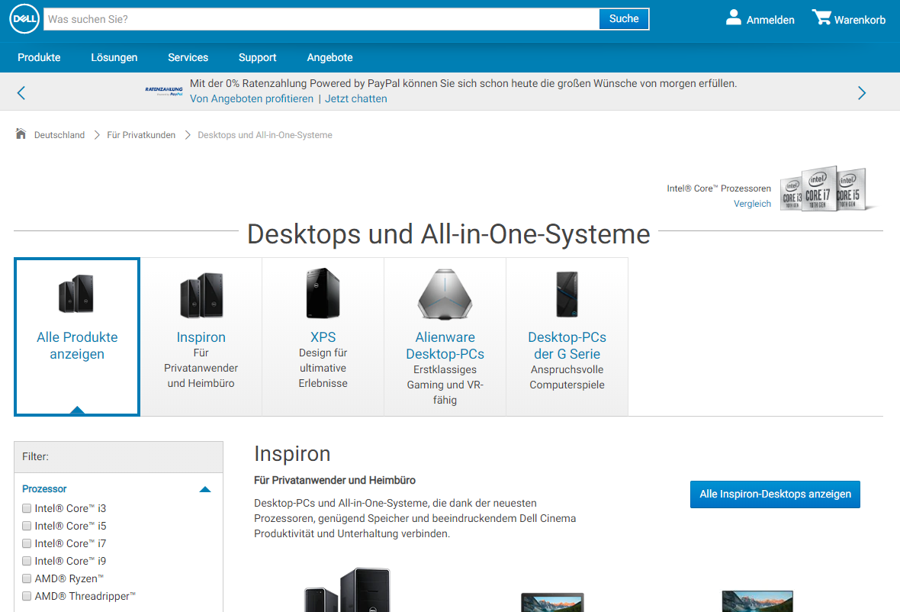Enable the Intel Core i3 filter
900x612 pixels.
pyautogui.click(x=27, y=508)
